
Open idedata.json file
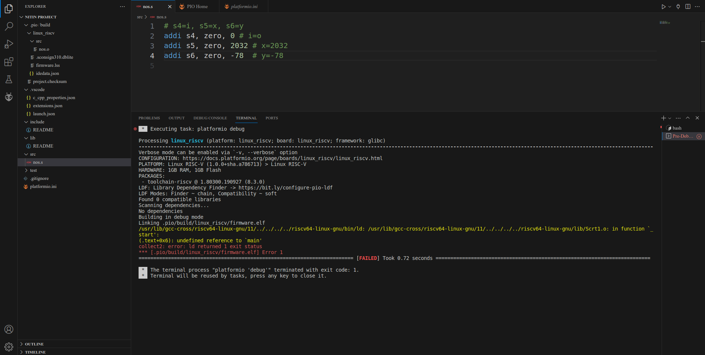[74, 73]
